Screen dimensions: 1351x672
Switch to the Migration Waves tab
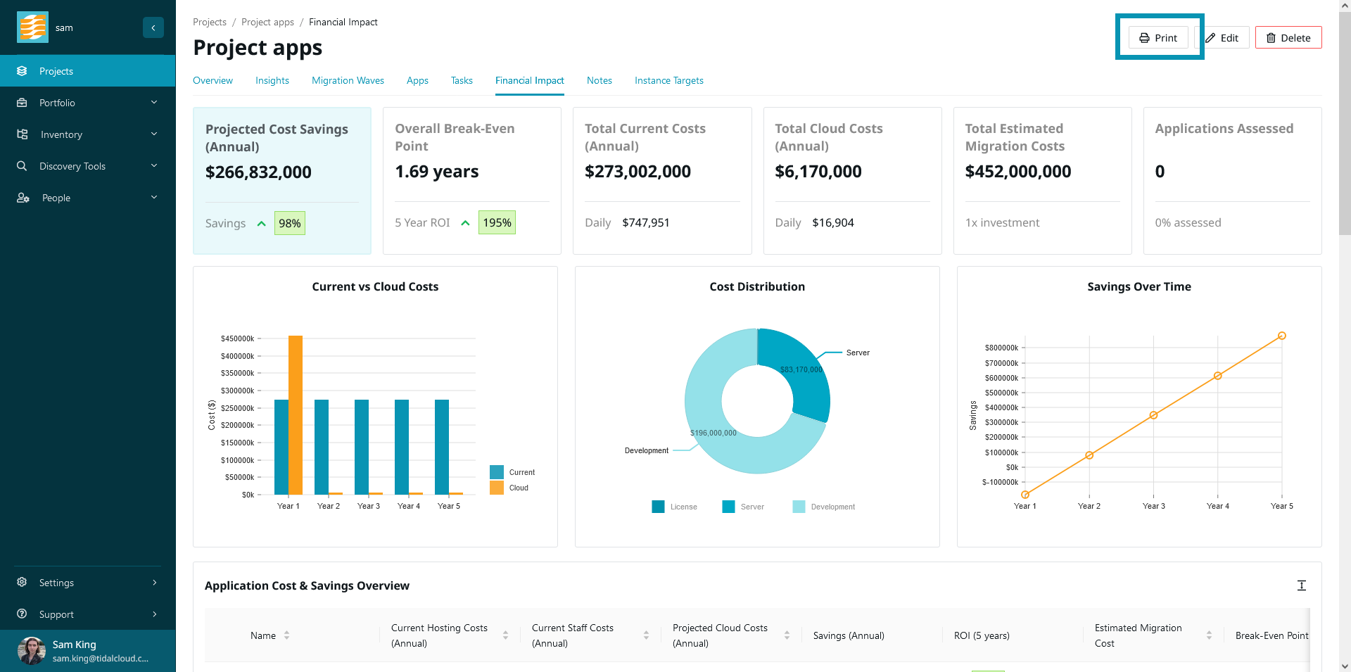pos(348,81)
